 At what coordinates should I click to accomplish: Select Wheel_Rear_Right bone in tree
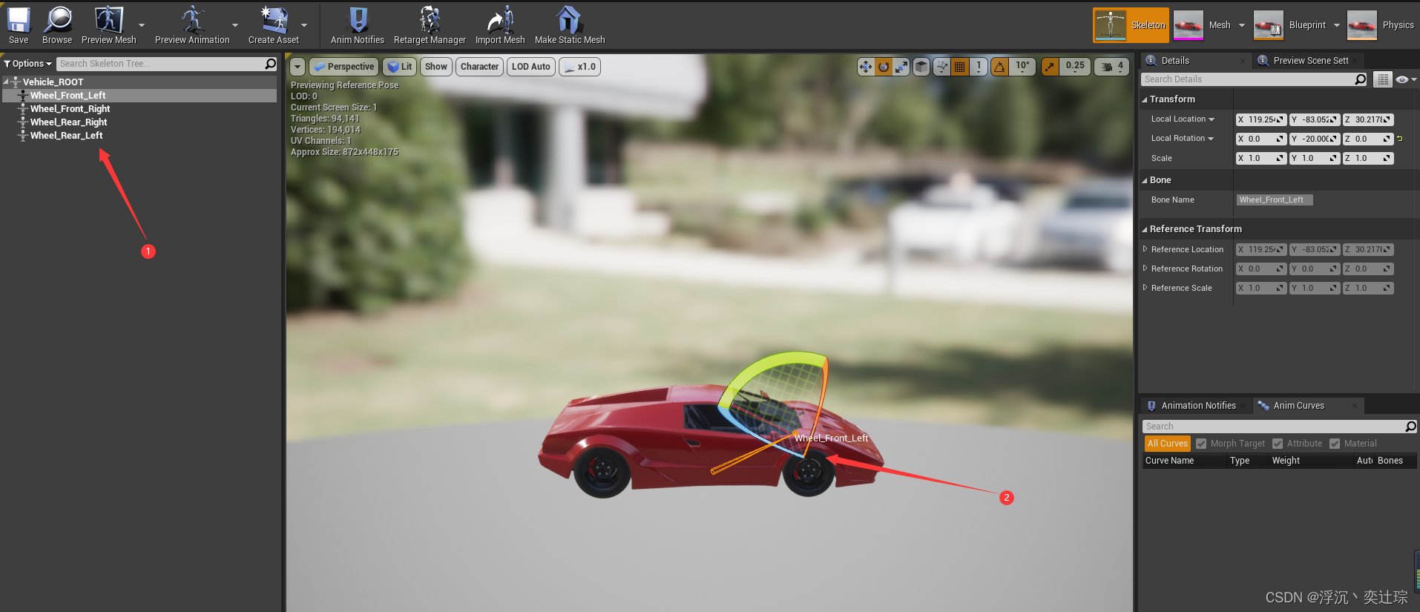(68, 122)
